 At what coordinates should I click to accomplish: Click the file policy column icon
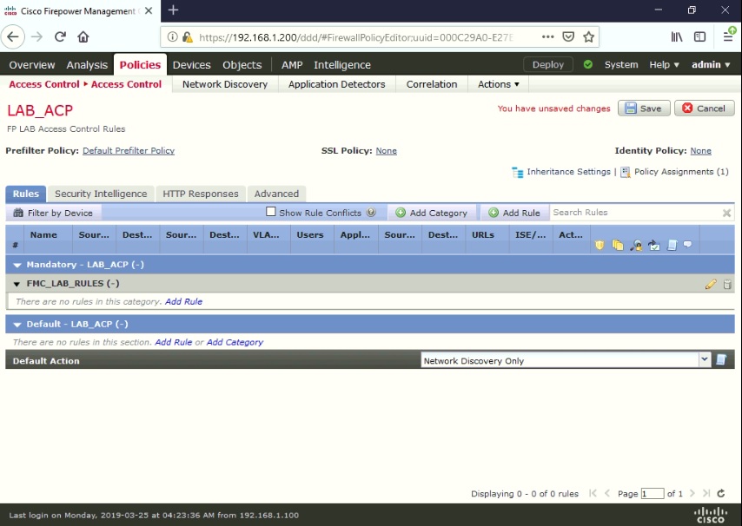pos(617,245)
